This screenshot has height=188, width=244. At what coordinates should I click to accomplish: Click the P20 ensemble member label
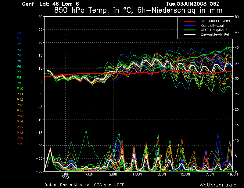click(20, 144)
